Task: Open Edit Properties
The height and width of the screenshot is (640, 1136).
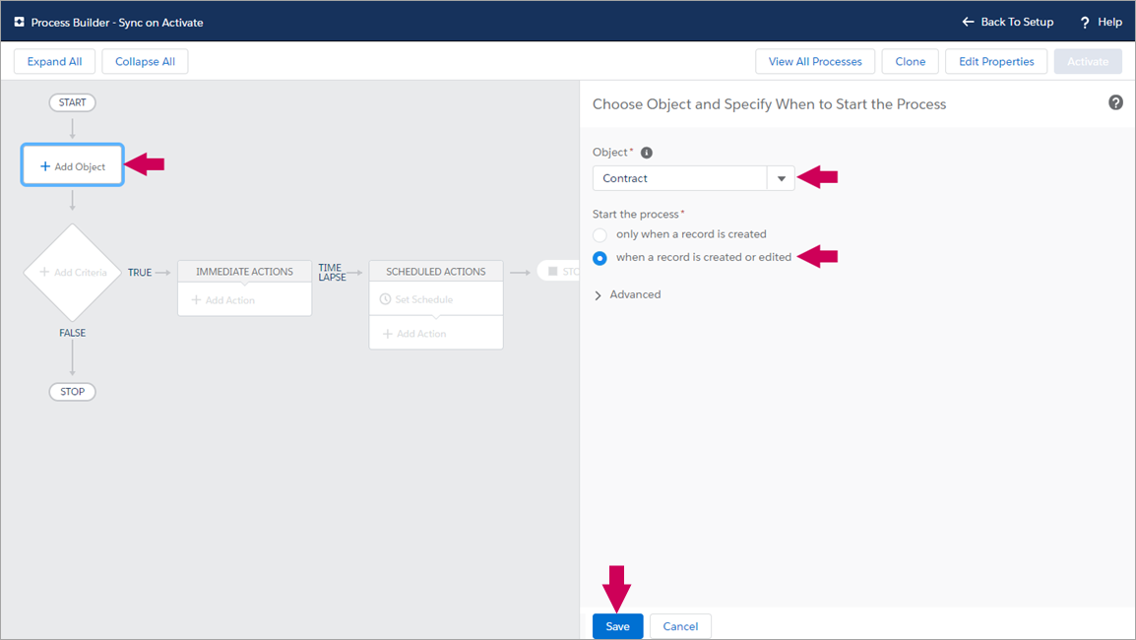Action: (996, 61)
